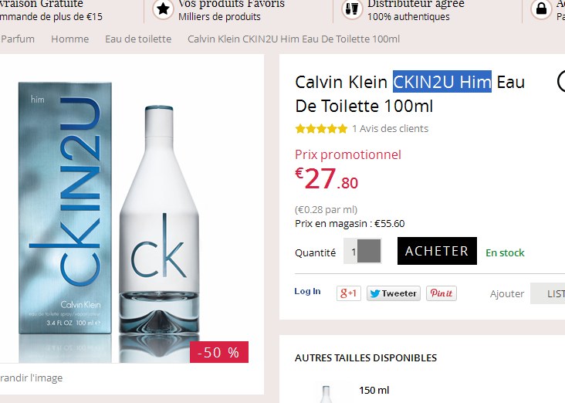Open the 1 Avis des clients link
The width and height of the screenshot is (565, 403).
(390, 129)
